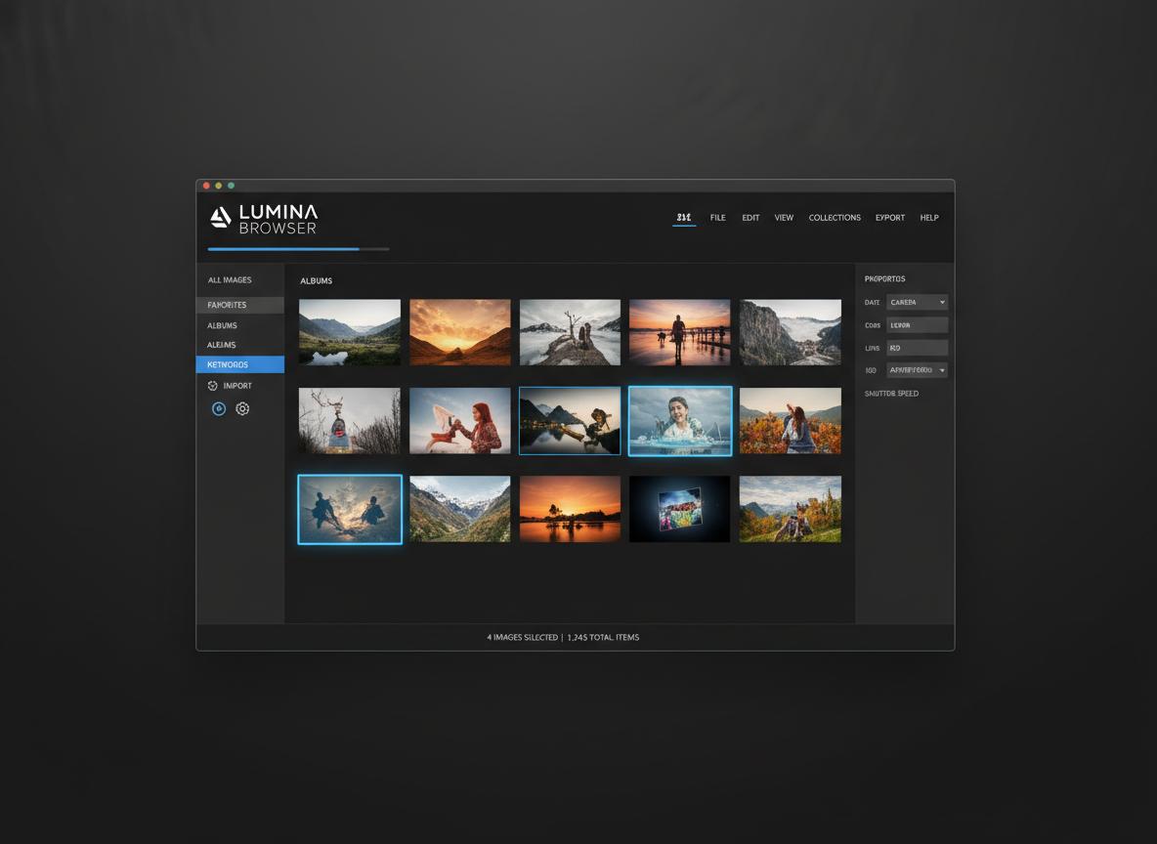The image size is (1157, 844).
Task: Open the HELP menu
Action: [x=929, y=217]
